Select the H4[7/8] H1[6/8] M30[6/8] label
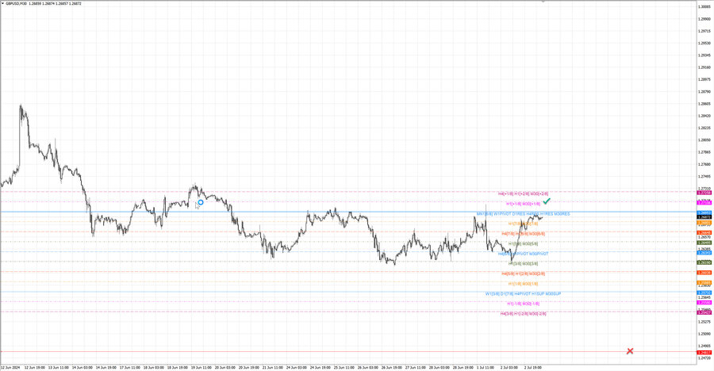 click(524, 234)
